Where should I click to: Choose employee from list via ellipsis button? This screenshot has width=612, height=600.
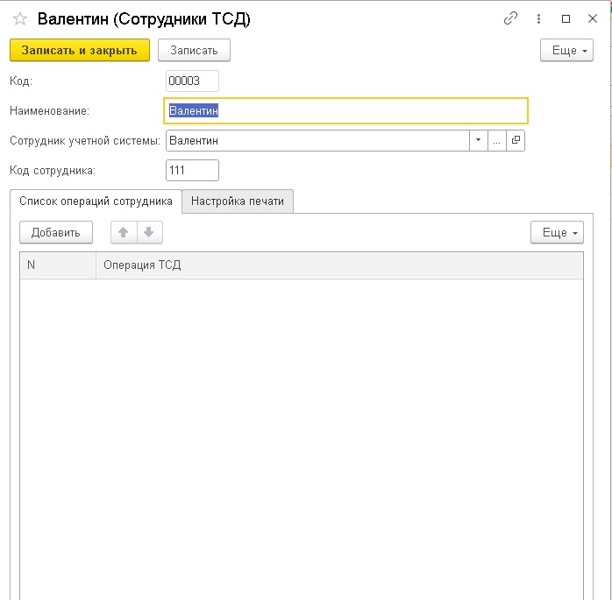pyautogui.click(x=497, y=140)
